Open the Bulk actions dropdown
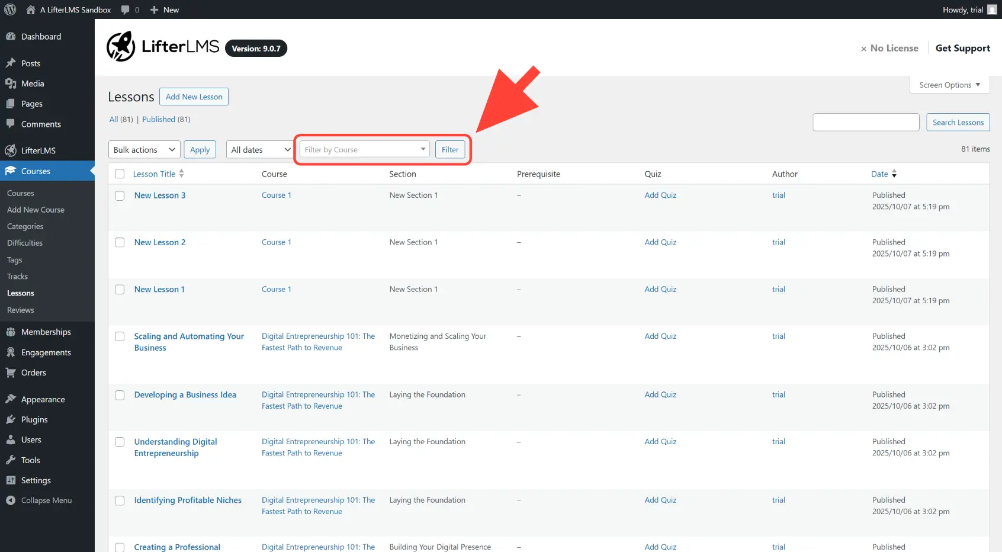Viewport: 1002px width, 552px height. coord(143,149)
